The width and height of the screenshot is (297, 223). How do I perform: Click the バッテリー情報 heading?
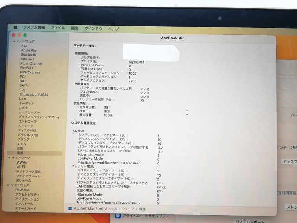point(84,46)
